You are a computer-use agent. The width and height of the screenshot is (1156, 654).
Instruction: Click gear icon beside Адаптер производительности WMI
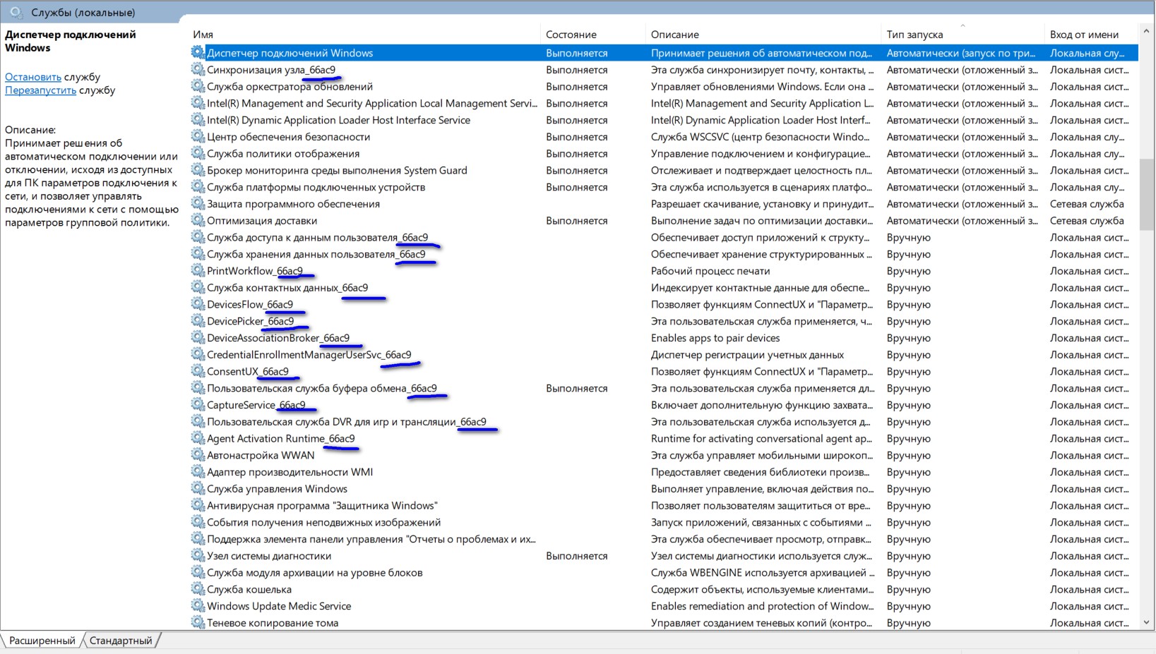click(198, 471)
